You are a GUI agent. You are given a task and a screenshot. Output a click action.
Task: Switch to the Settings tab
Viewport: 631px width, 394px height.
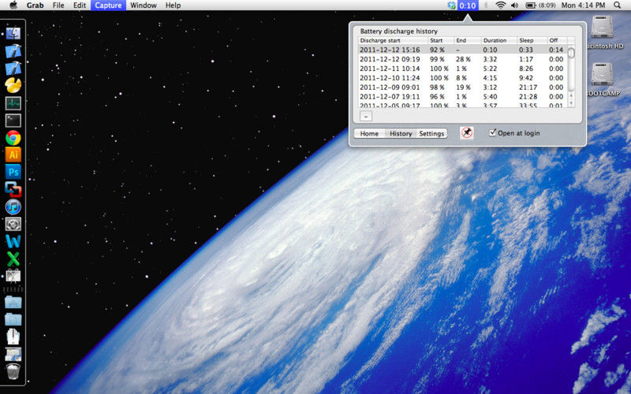click(431, 133)
